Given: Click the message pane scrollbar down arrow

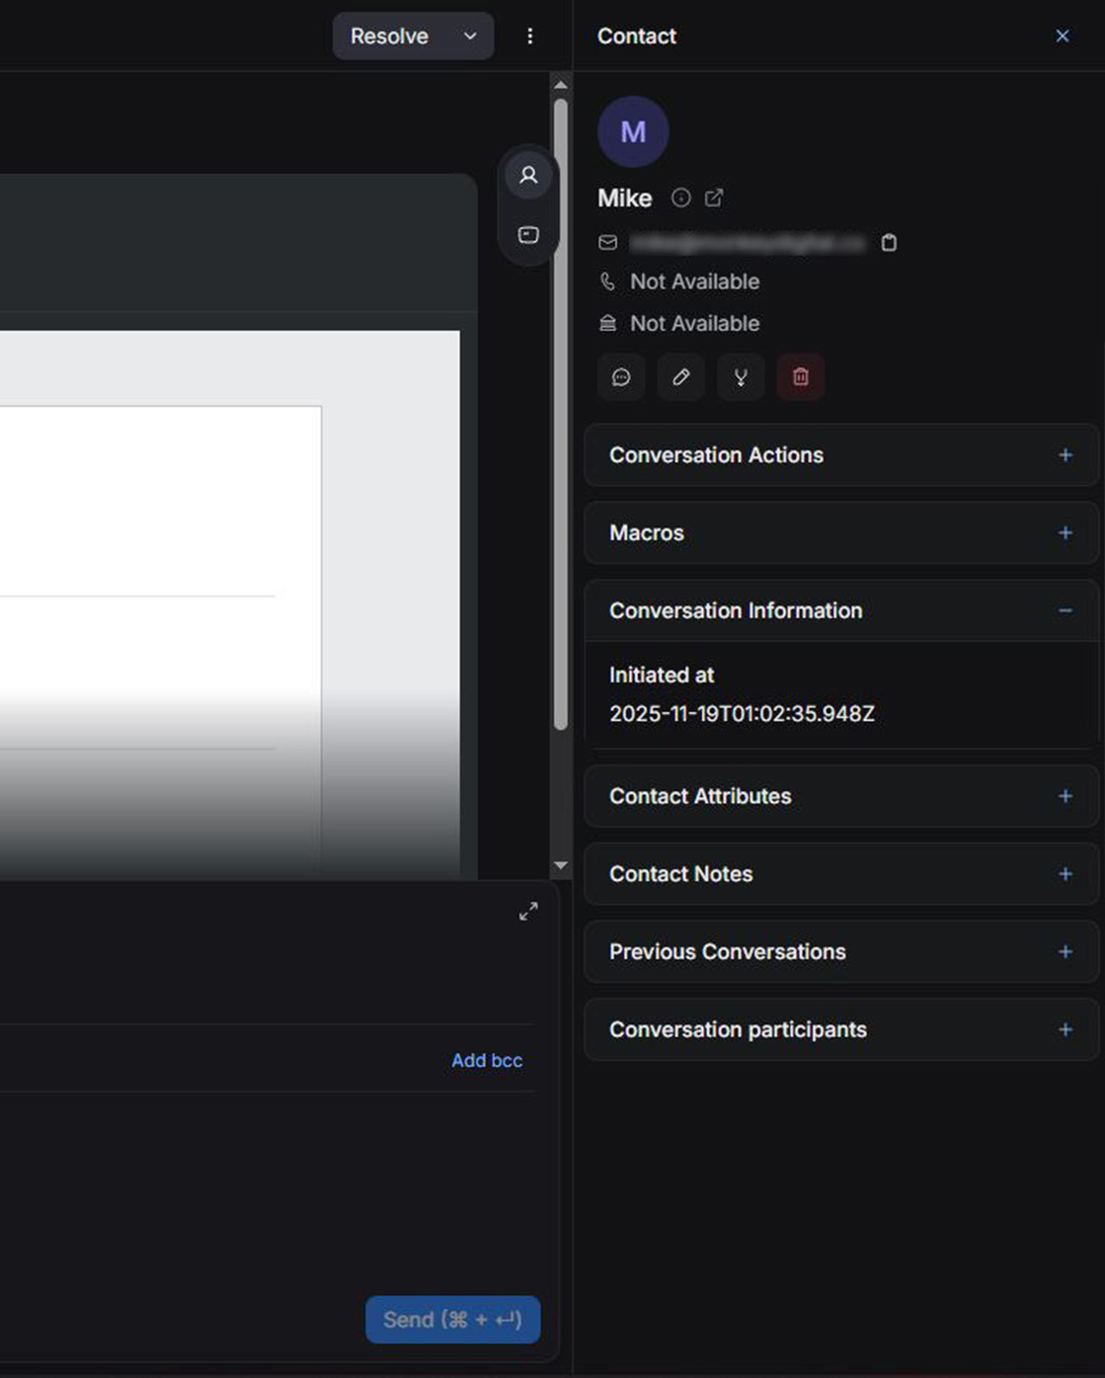Looking at the screenshot, I should tap(561, 865).
